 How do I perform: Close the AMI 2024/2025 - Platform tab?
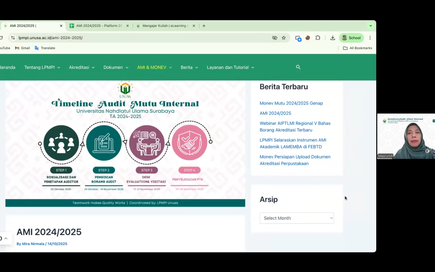coord(127,26)
